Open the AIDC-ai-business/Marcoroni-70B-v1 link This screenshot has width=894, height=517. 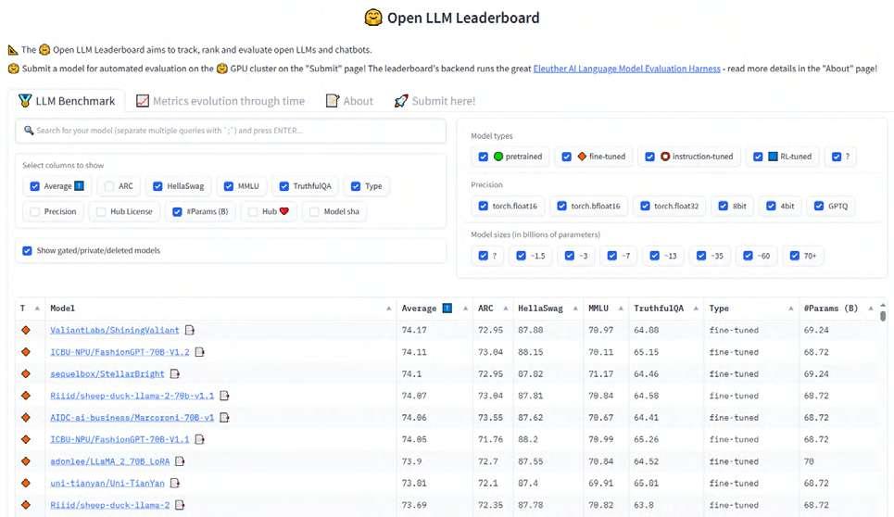coord(132,418)
